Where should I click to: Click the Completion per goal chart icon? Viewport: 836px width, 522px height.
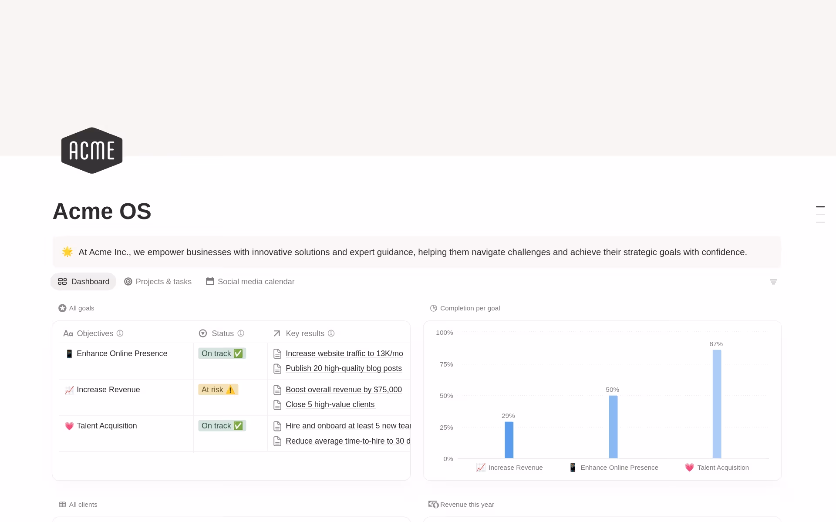click(433, 308)
